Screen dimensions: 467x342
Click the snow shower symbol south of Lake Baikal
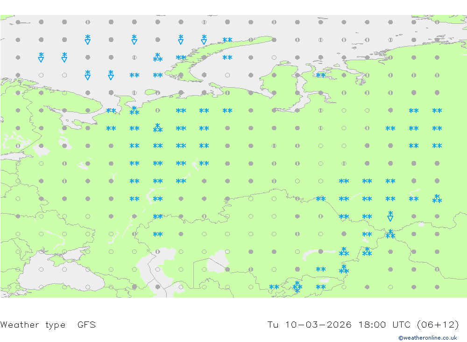pos(390,216)
